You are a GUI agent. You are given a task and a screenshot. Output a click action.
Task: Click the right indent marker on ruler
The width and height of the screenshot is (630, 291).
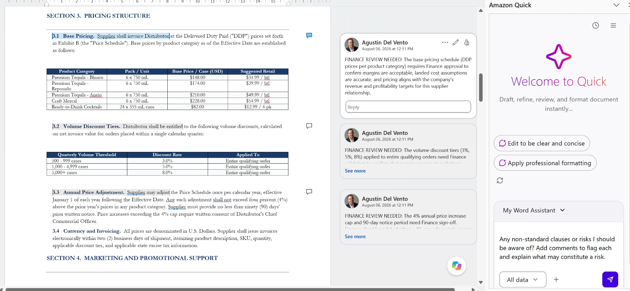[288, 4]
